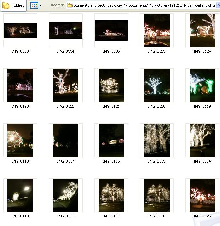Toggle the Folders pane button

13,5
